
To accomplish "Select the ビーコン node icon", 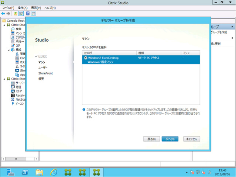I will [13, 104].
